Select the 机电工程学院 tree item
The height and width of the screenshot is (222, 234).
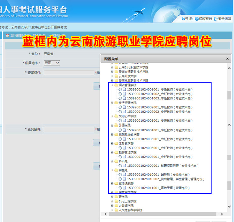(x=127, y=201)
